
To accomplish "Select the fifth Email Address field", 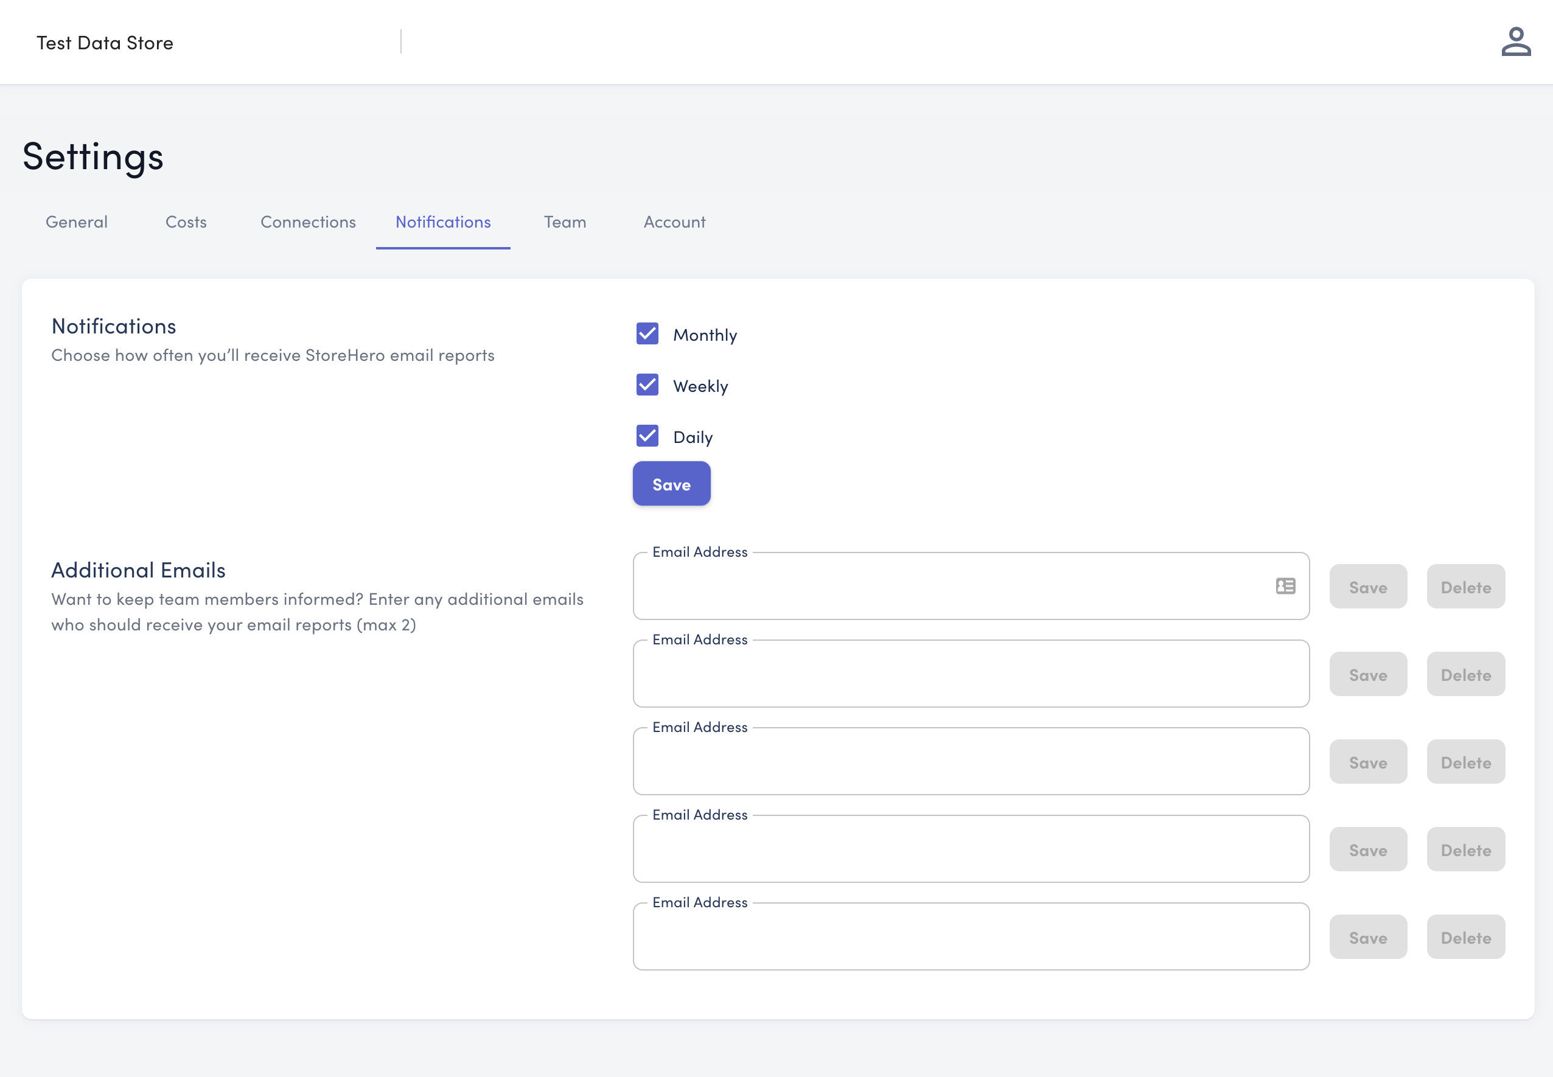I will (971, 937).
